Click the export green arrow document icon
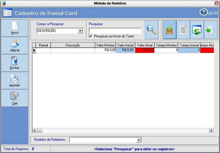 (x=210, y=30)
